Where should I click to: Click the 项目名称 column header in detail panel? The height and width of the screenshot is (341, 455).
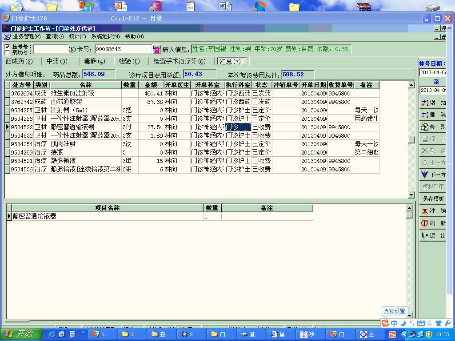tap(108, 208)
